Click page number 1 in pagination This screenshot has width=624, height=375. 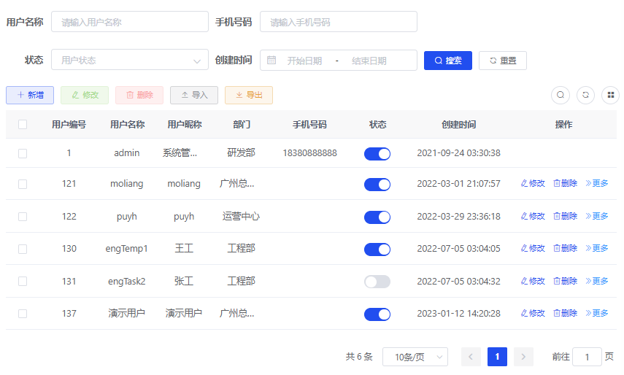click(497, 357)
